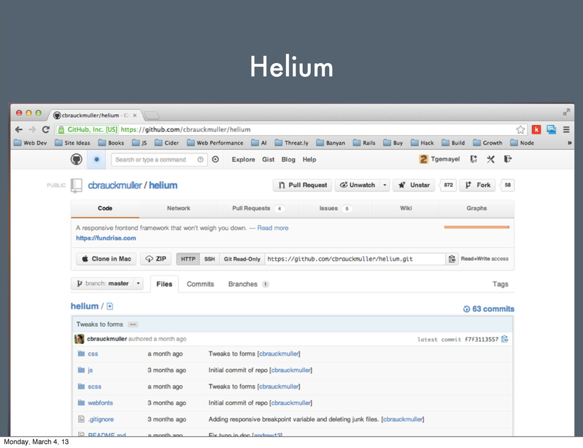Open the Pull Requests tab

[x=258, y=208]
